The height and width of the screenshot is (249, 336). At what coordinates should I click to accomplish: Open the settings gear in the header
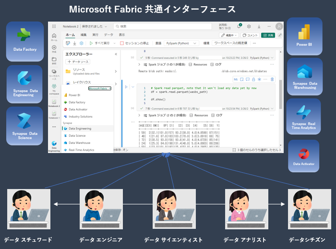pos(249,26)
